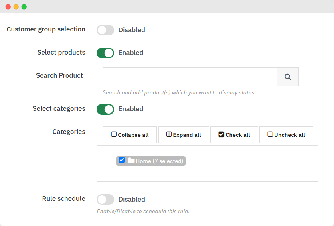The width and height of the screenshot is (334, 226).
Task: Click the empty box icon on Uncheck all
Action: (270, 135)
